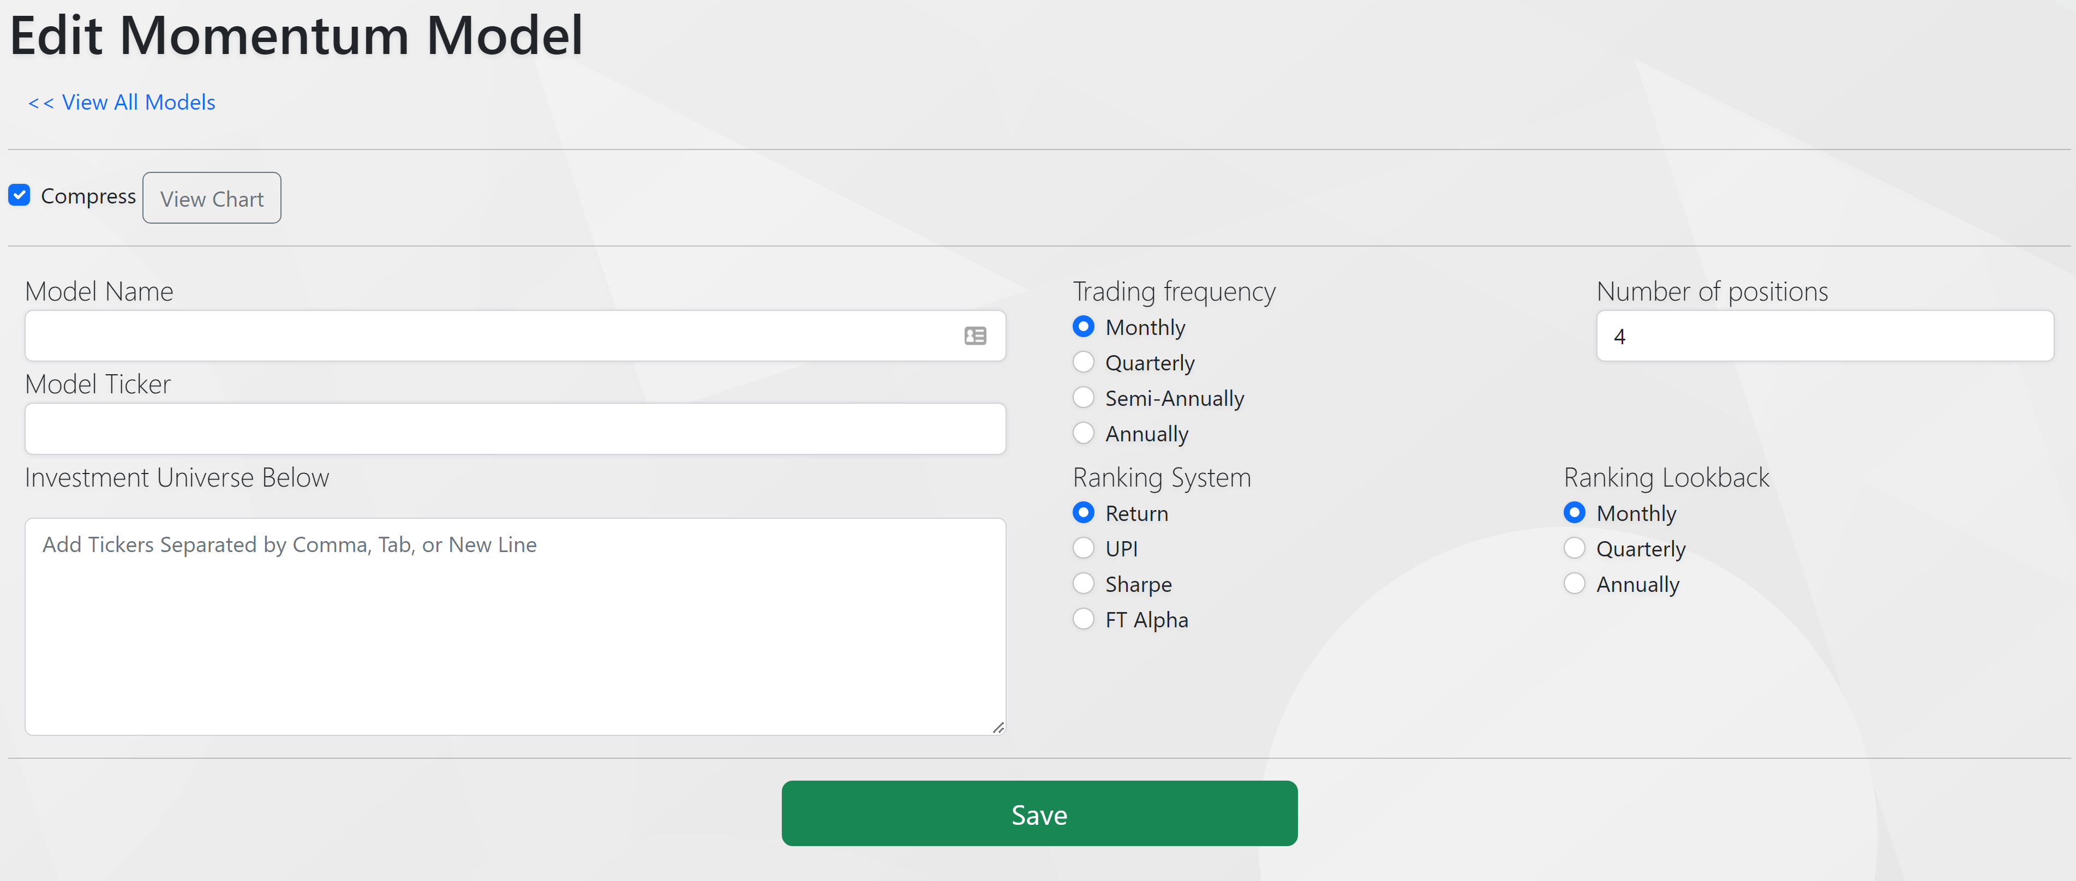Click into the Model Ticker field
Viewport: 2076px width, 881px height.
pos(515,429)
